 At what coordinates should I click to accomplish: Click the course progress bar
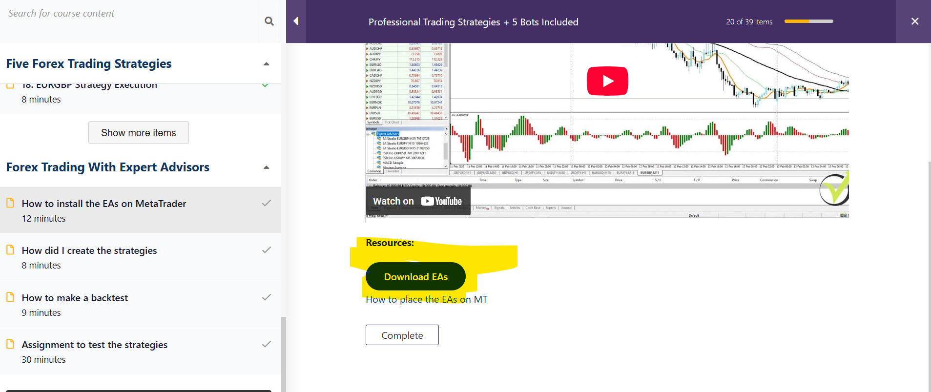point(808,21)
